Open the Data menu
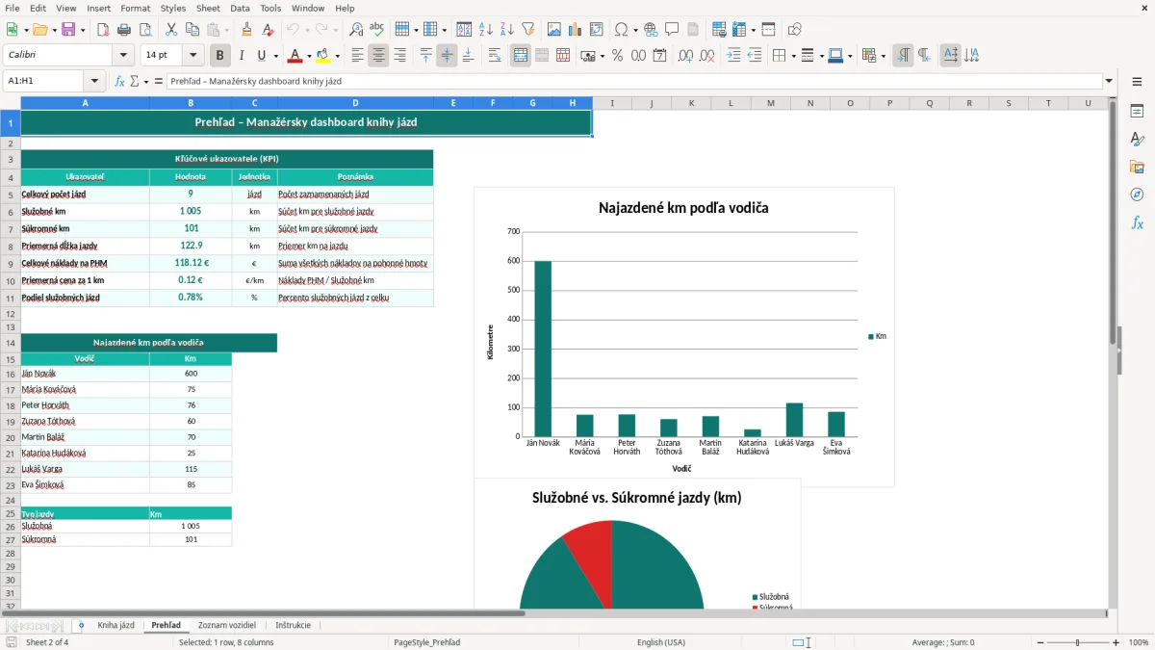This screenshot has height=650, width=1155. point(240,8)
